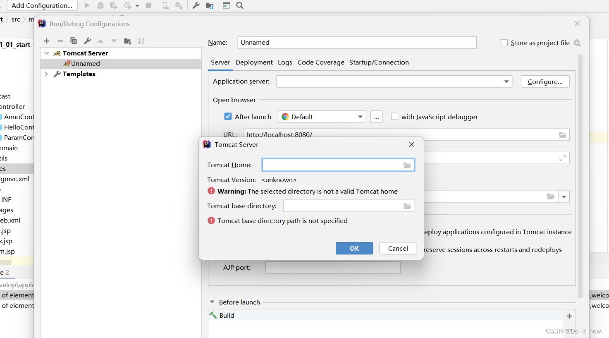Click the Add Configuration dropdown
609x338 pixels.
coord(42,5)
